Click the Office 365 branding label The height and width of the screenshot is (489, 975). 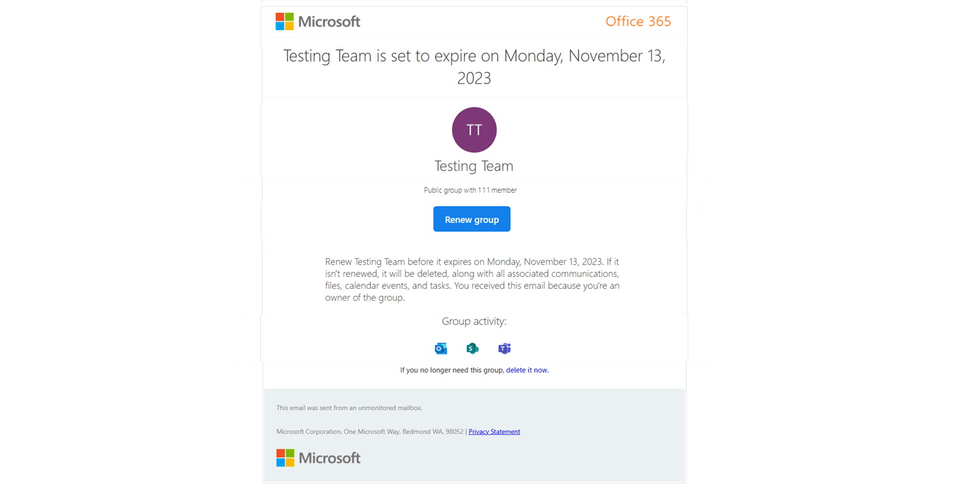click(x=638, y=21)
